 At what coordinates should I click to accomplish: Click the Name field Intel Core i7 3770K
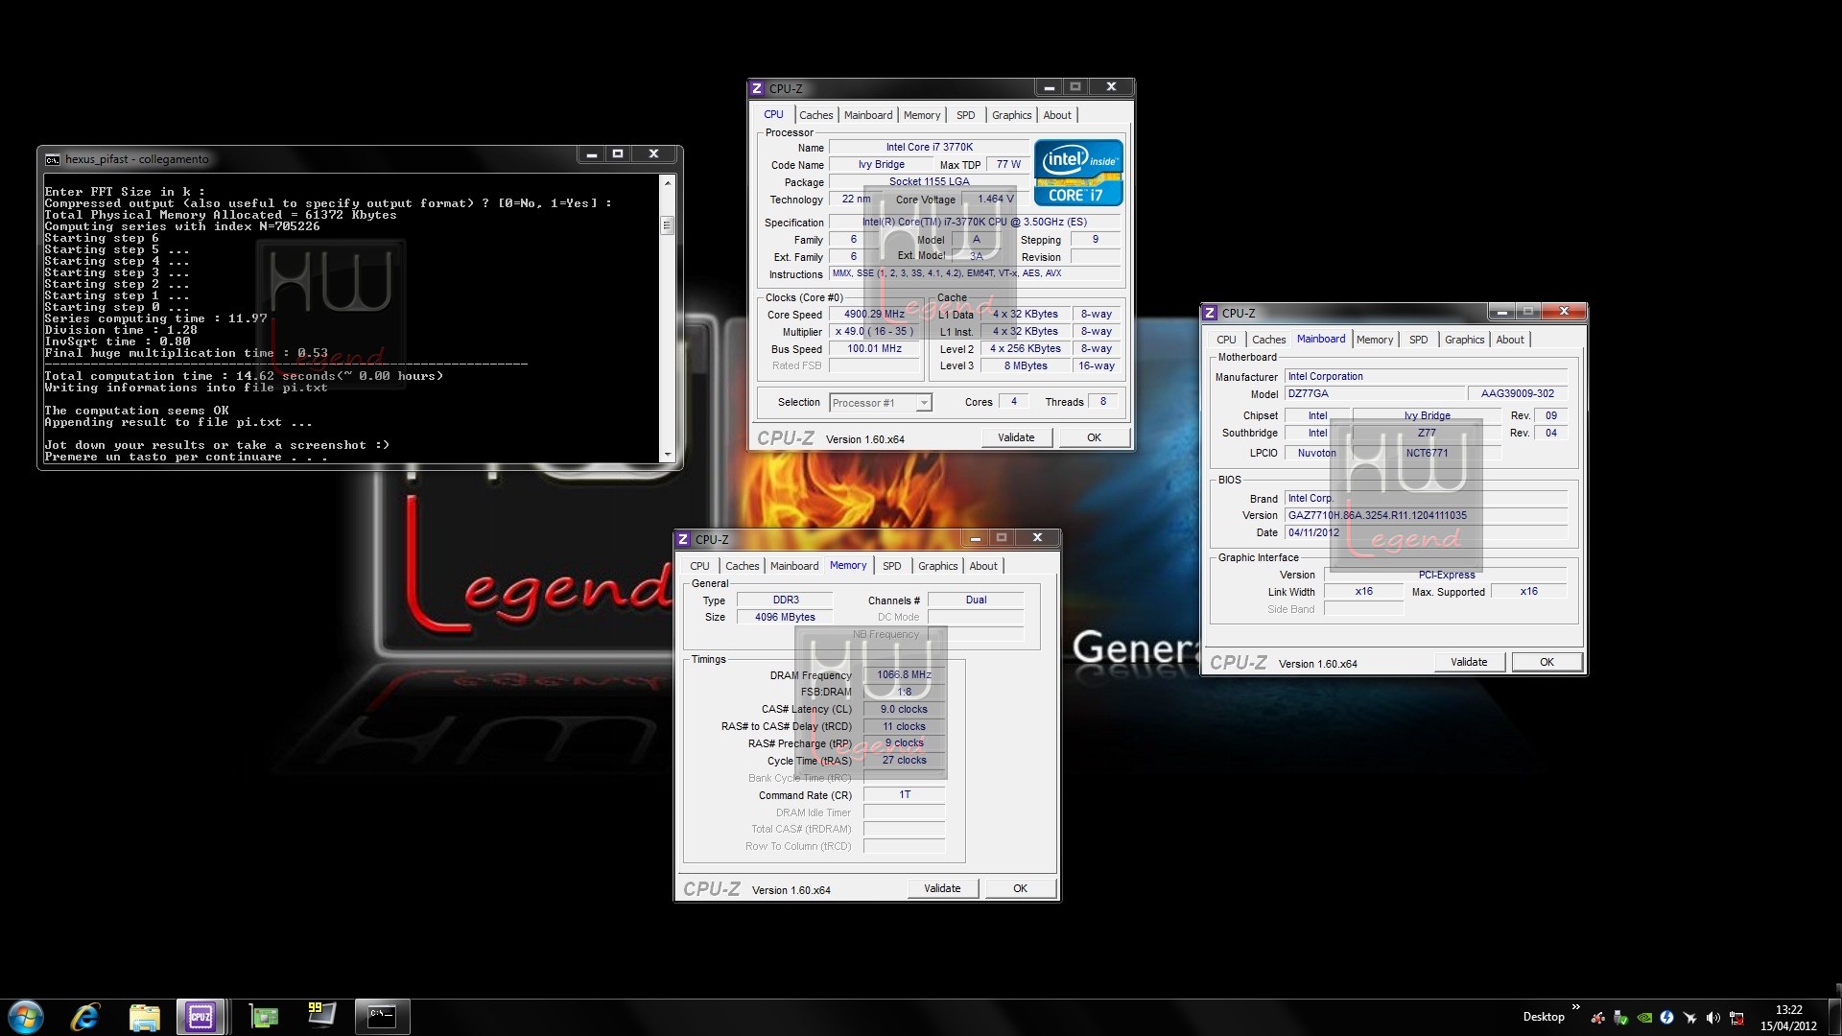click(930, 147)
